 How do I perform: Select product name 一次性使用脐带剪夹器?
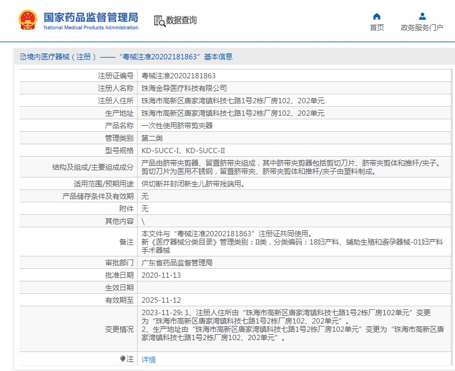tap(177, 126)
